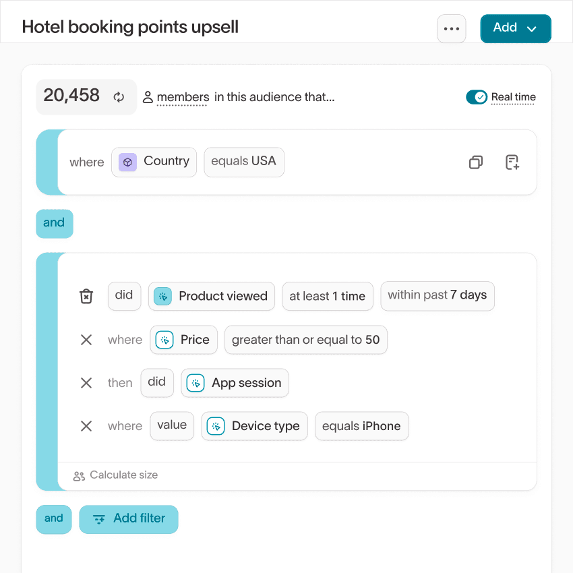Select the equals USA condition chip
This screenshot has height=573, width=573.
pos(244,162)
